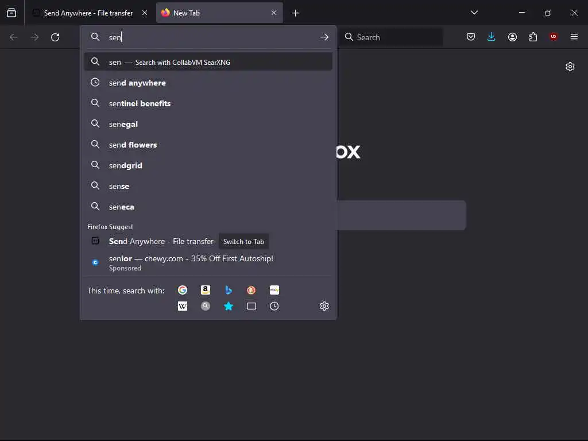Choose 'sense' search suggestion

(x=208, y=185)
